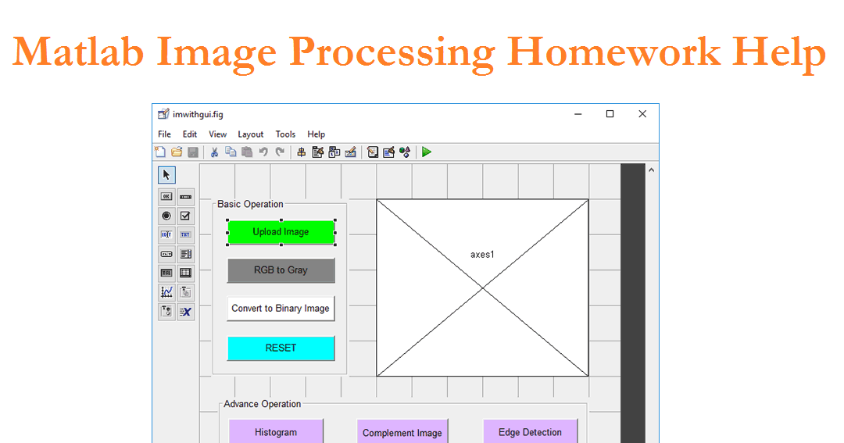Cut selection using the scissors icon

pos(214,152)
